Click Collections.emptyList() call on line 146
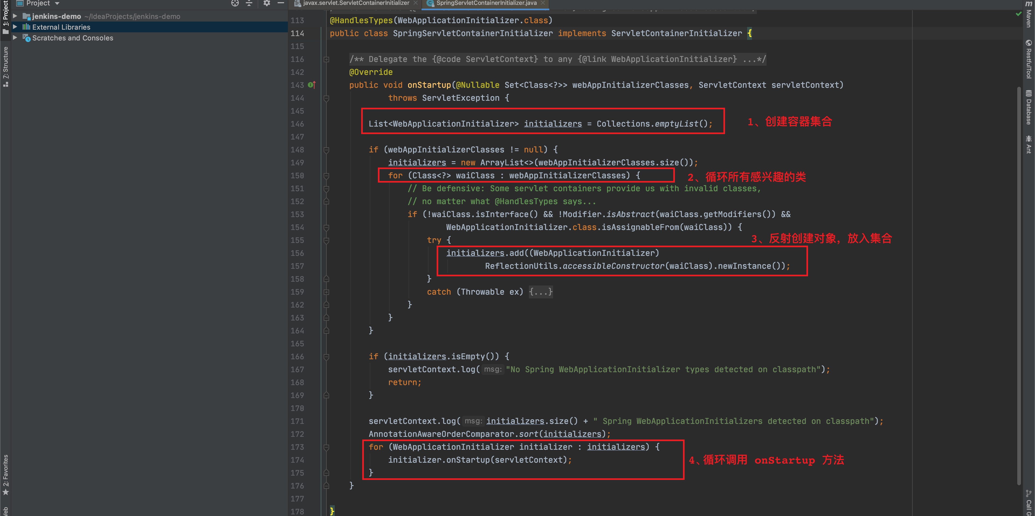Screen dimensions: 1035x516 (652, 124)
